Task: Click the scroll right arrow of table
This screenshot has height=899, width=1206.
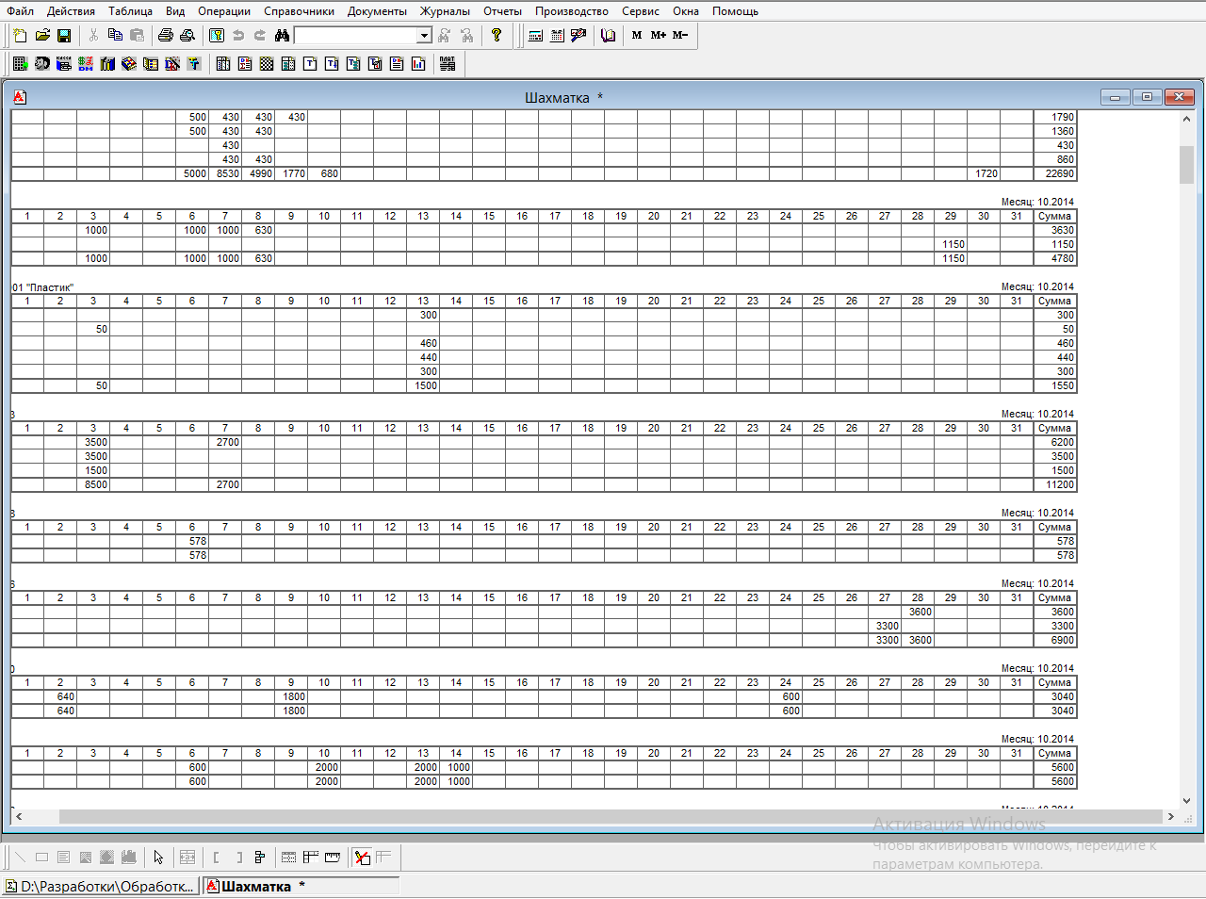Action: [x=1171, y=816]
